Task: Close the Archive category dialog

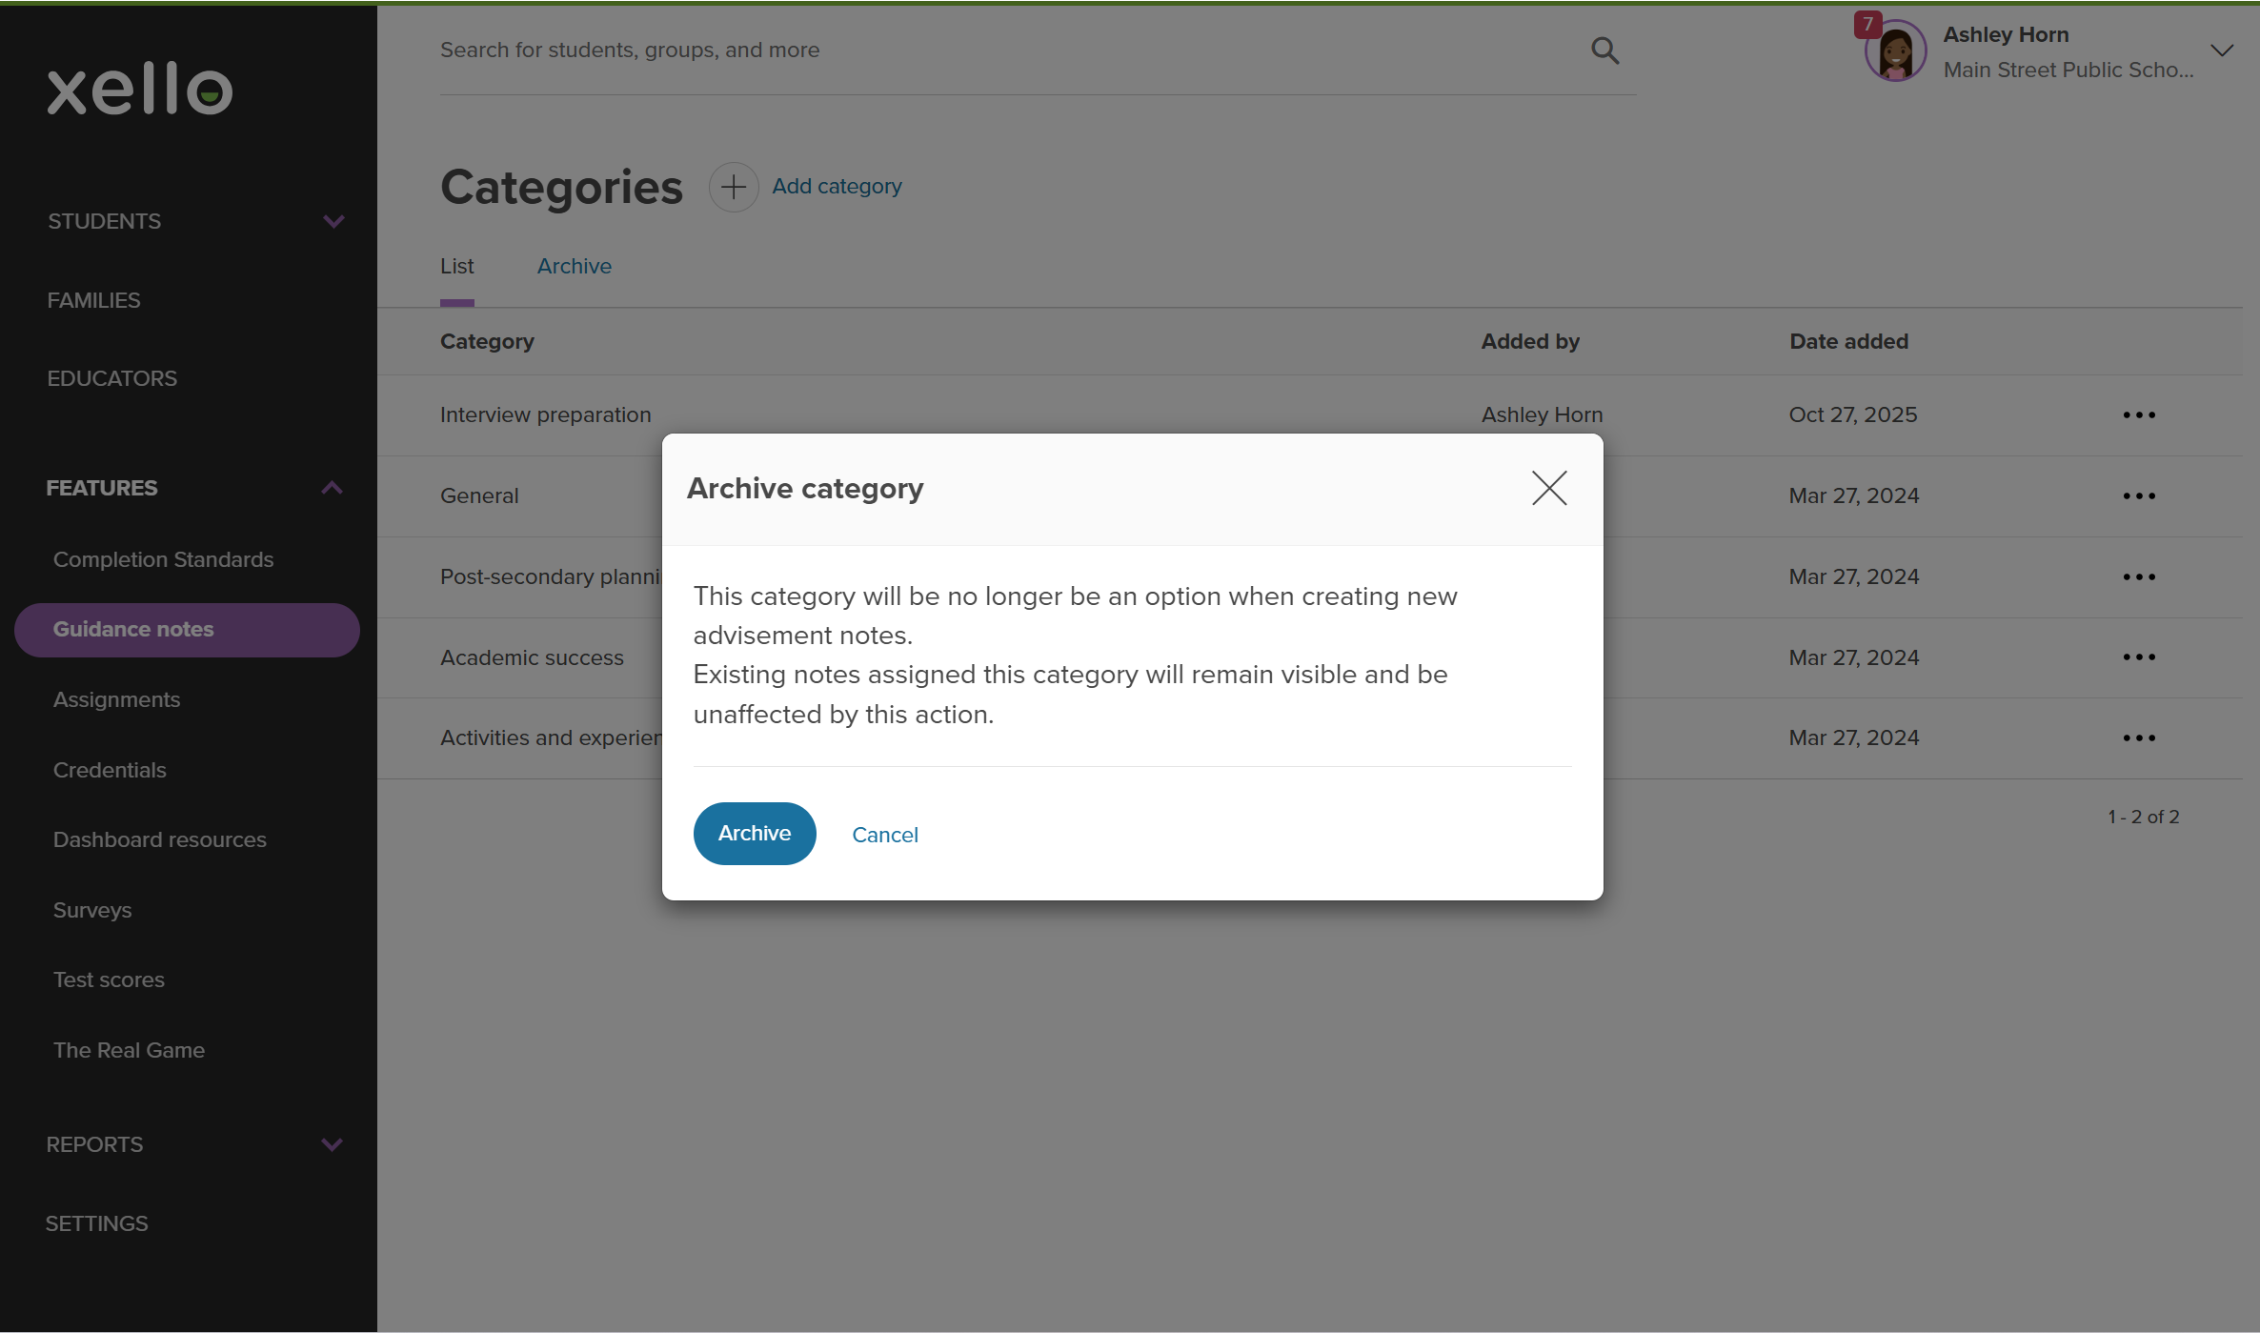Action: coord(1549,488)
